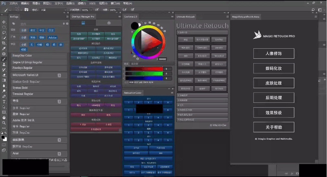327x177 pixels.
Task: Toggle the 日文 language filter tag
Action: (51, 30)
